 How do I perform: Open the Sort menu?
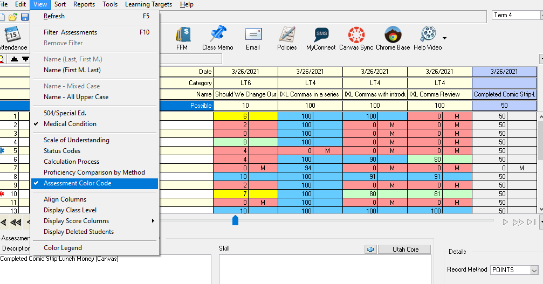(60, 4)
